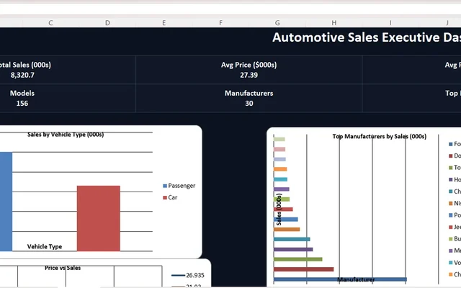This screenshot has width=461, height=288.
Task: Click the 'Models' KPI label
Action: (22, 93)
